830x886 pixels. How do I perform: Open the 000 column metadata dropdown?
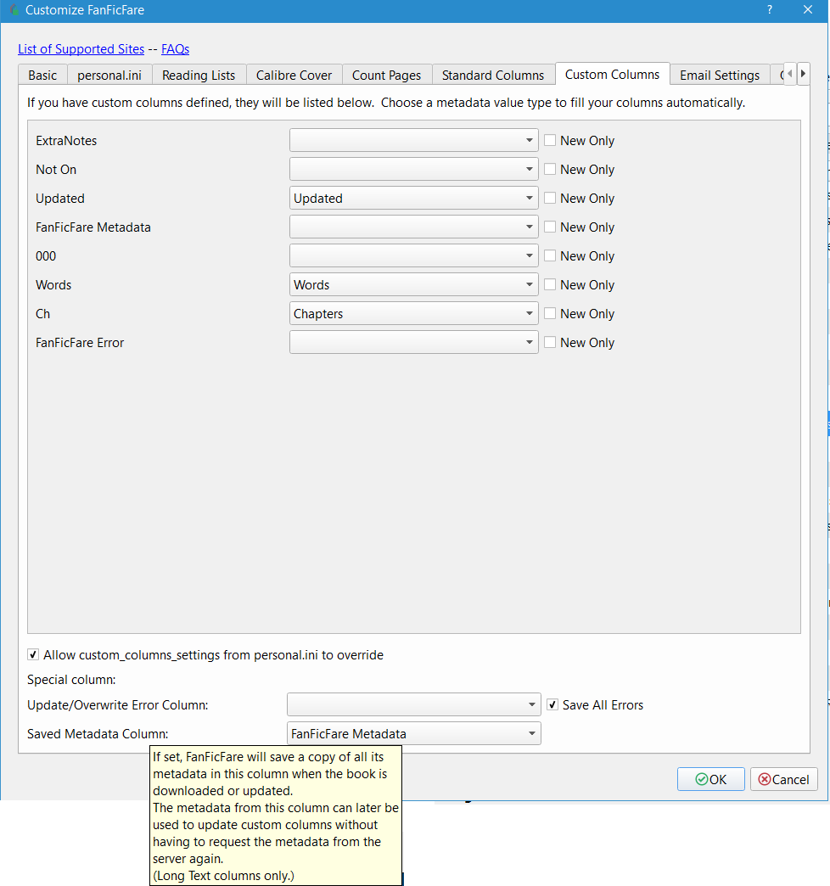click(x=413, y=255)
